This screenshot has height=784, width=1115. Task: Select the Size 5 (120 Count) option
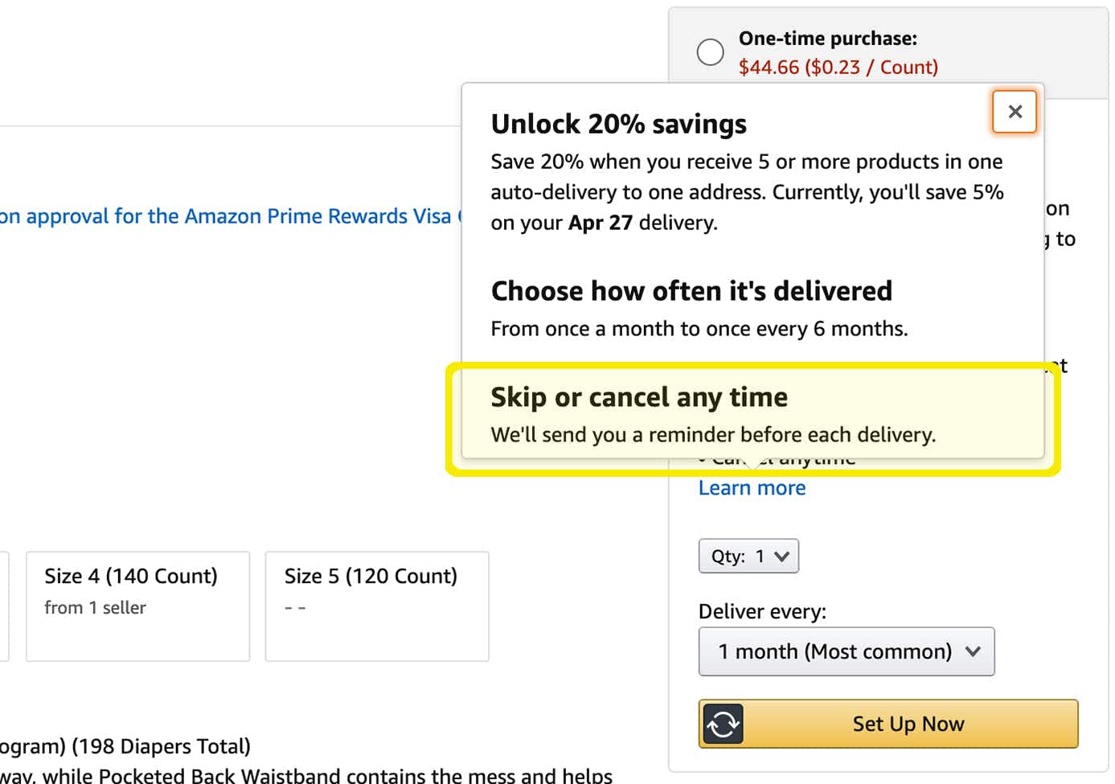(376, 605)
